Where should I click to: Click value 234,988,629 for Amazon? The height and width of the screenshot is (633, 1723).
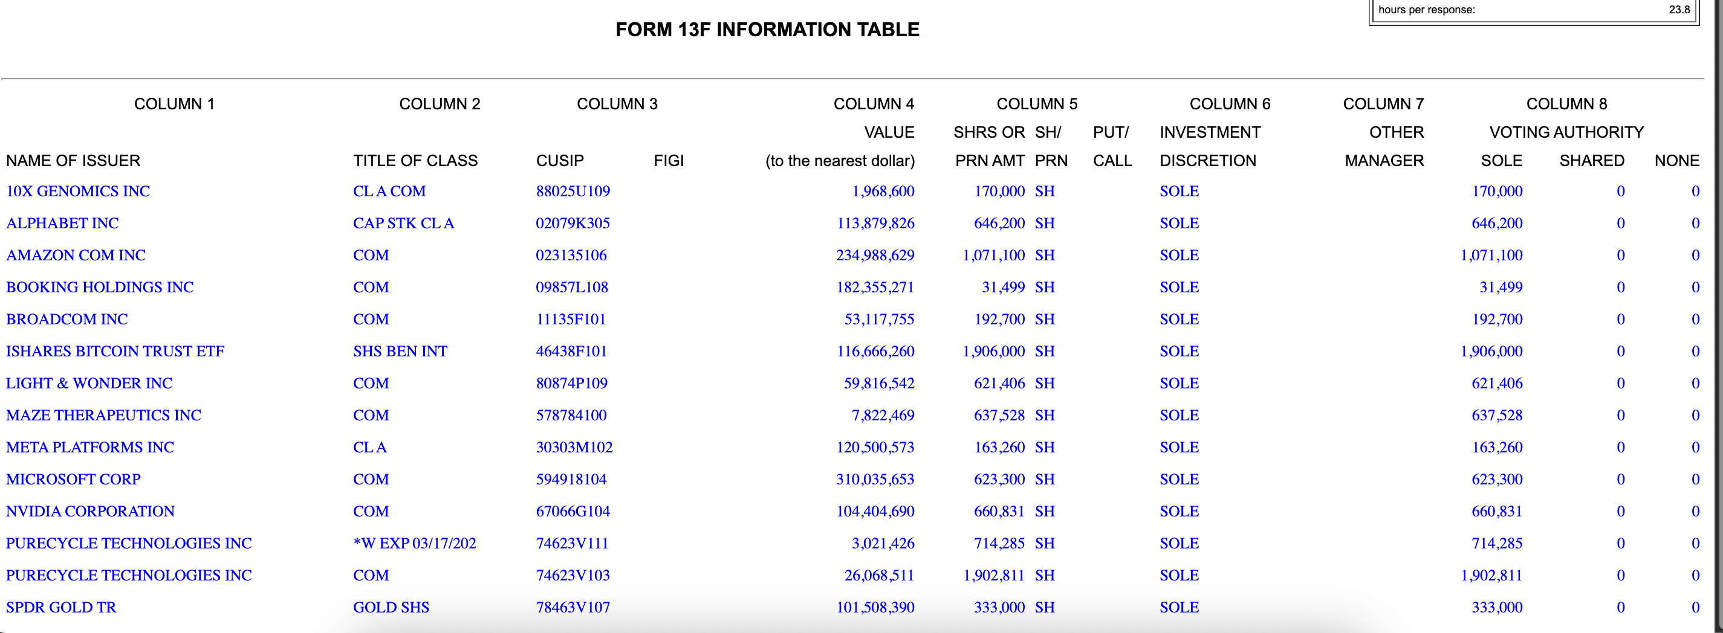[875, 255]
